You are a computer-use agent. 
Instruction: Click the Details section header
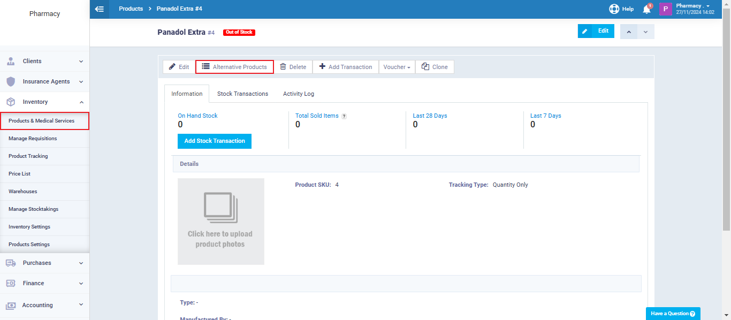tap(406, 164)
